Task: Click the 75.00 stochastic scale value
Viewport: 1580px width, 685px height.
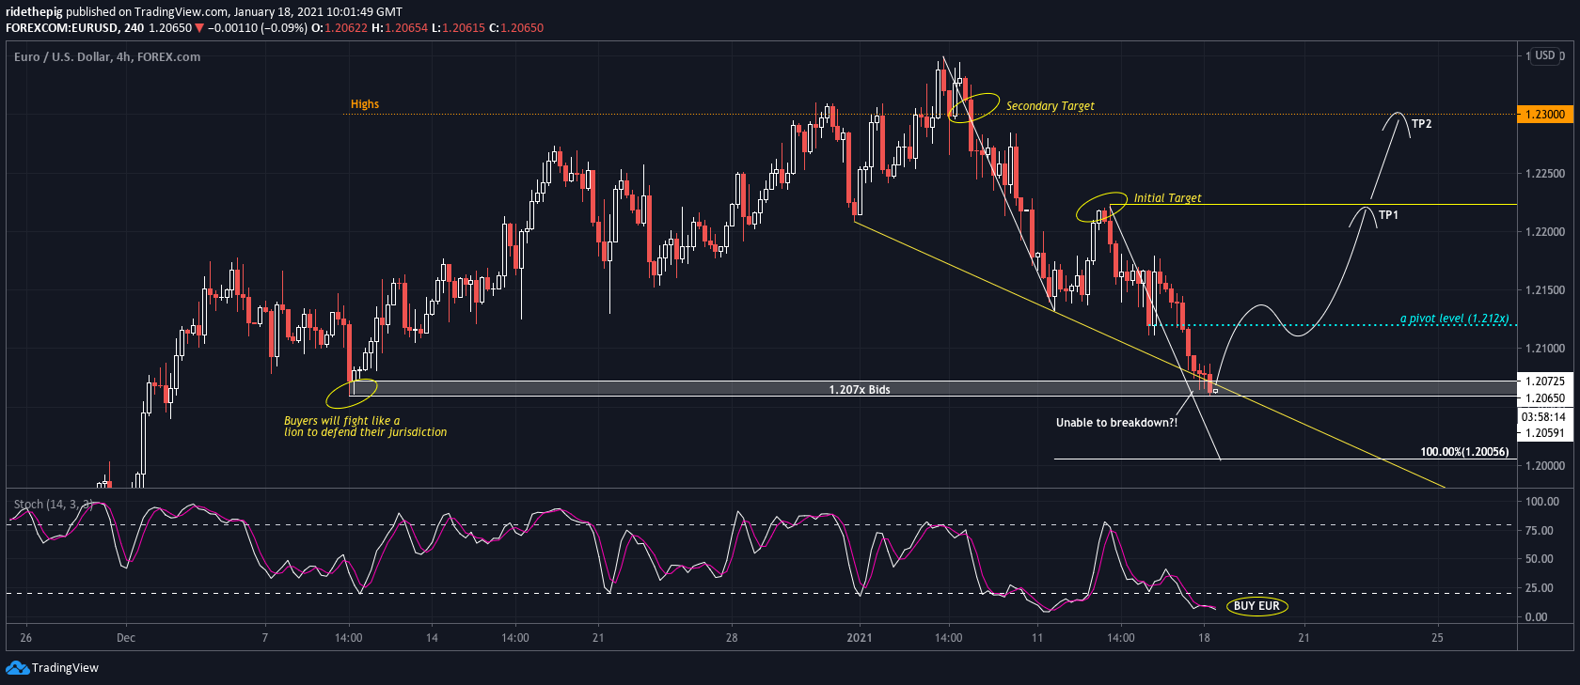Action: tap(1540, 531)
